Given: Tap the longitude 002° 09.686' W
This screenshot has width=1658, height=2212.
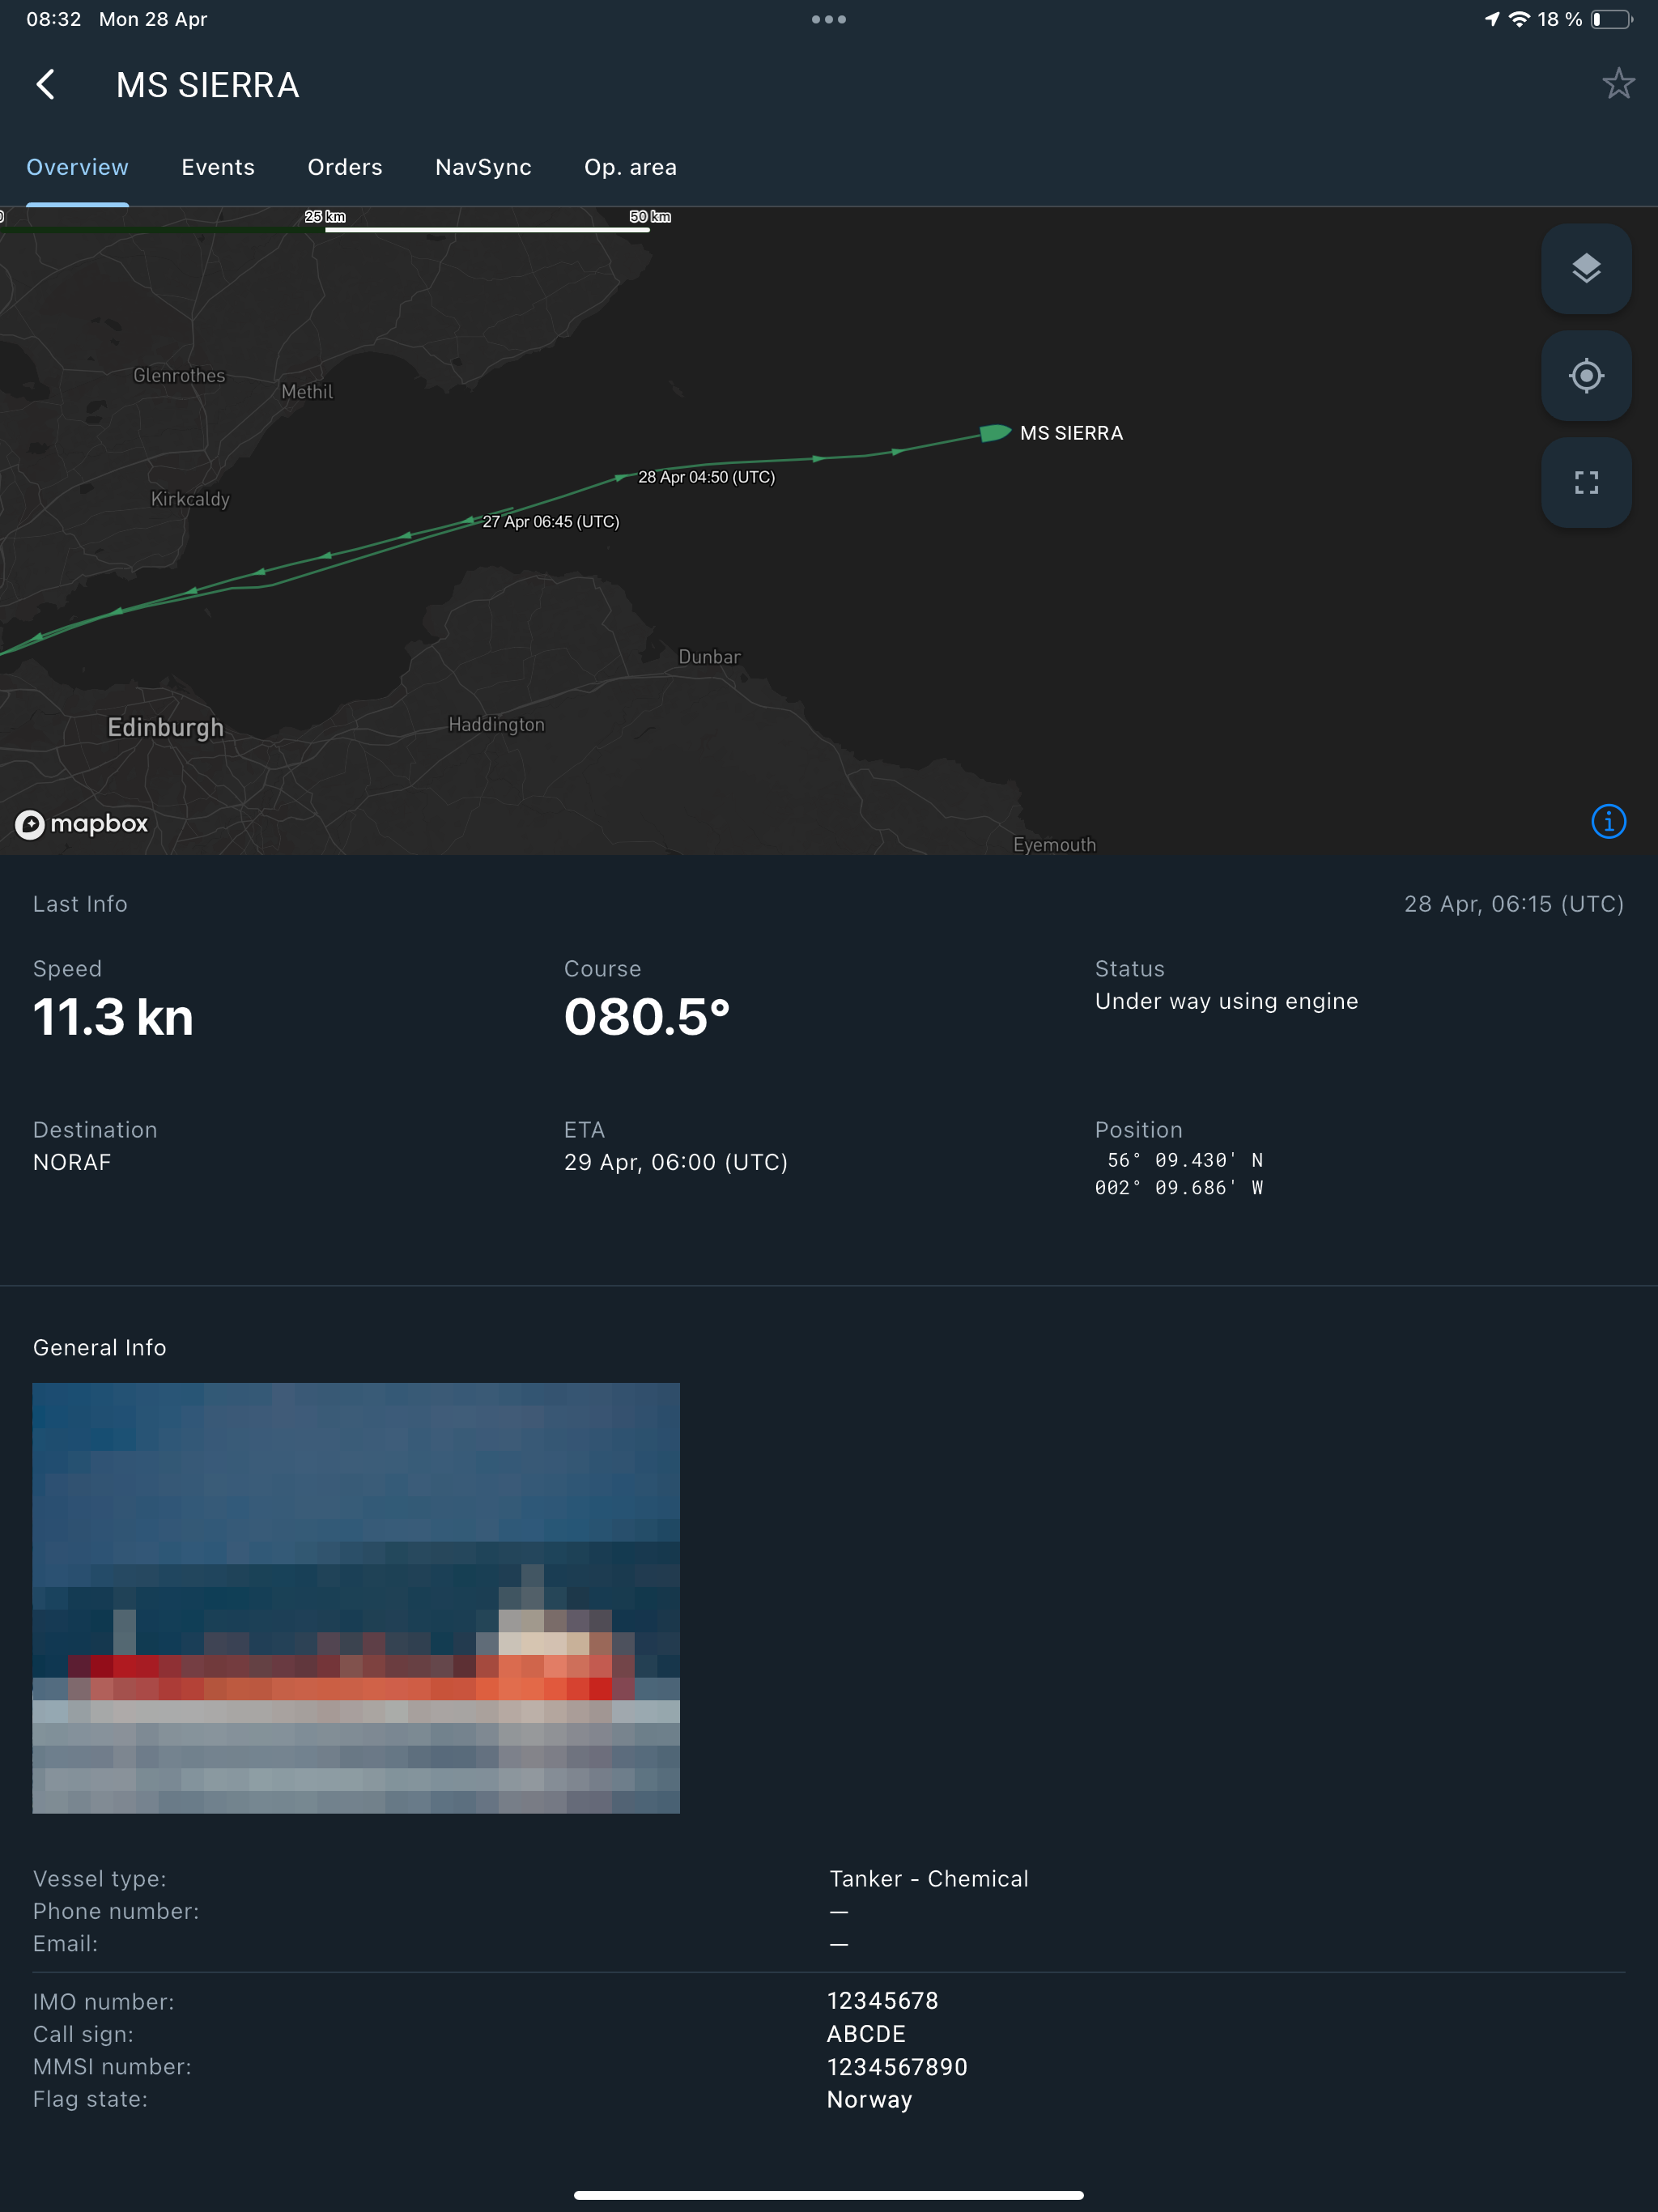Looking at the screenshot, I should (x=1179, y=1188).
